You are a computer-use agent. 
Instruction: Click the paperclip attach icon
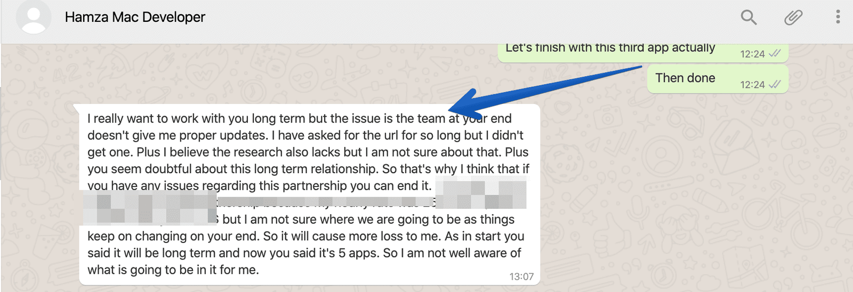click(793, 17)
